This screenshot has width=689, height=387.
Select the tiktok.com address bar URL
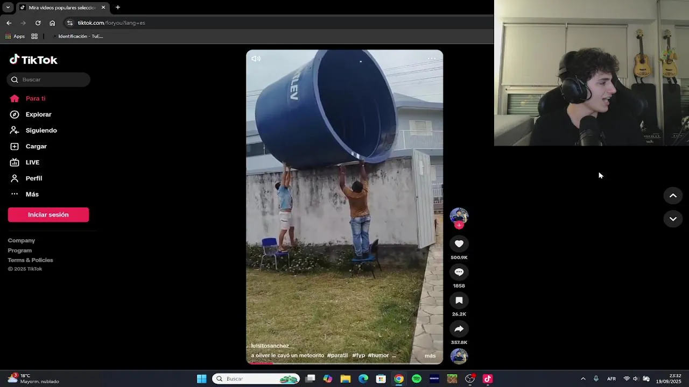[111, 23]
